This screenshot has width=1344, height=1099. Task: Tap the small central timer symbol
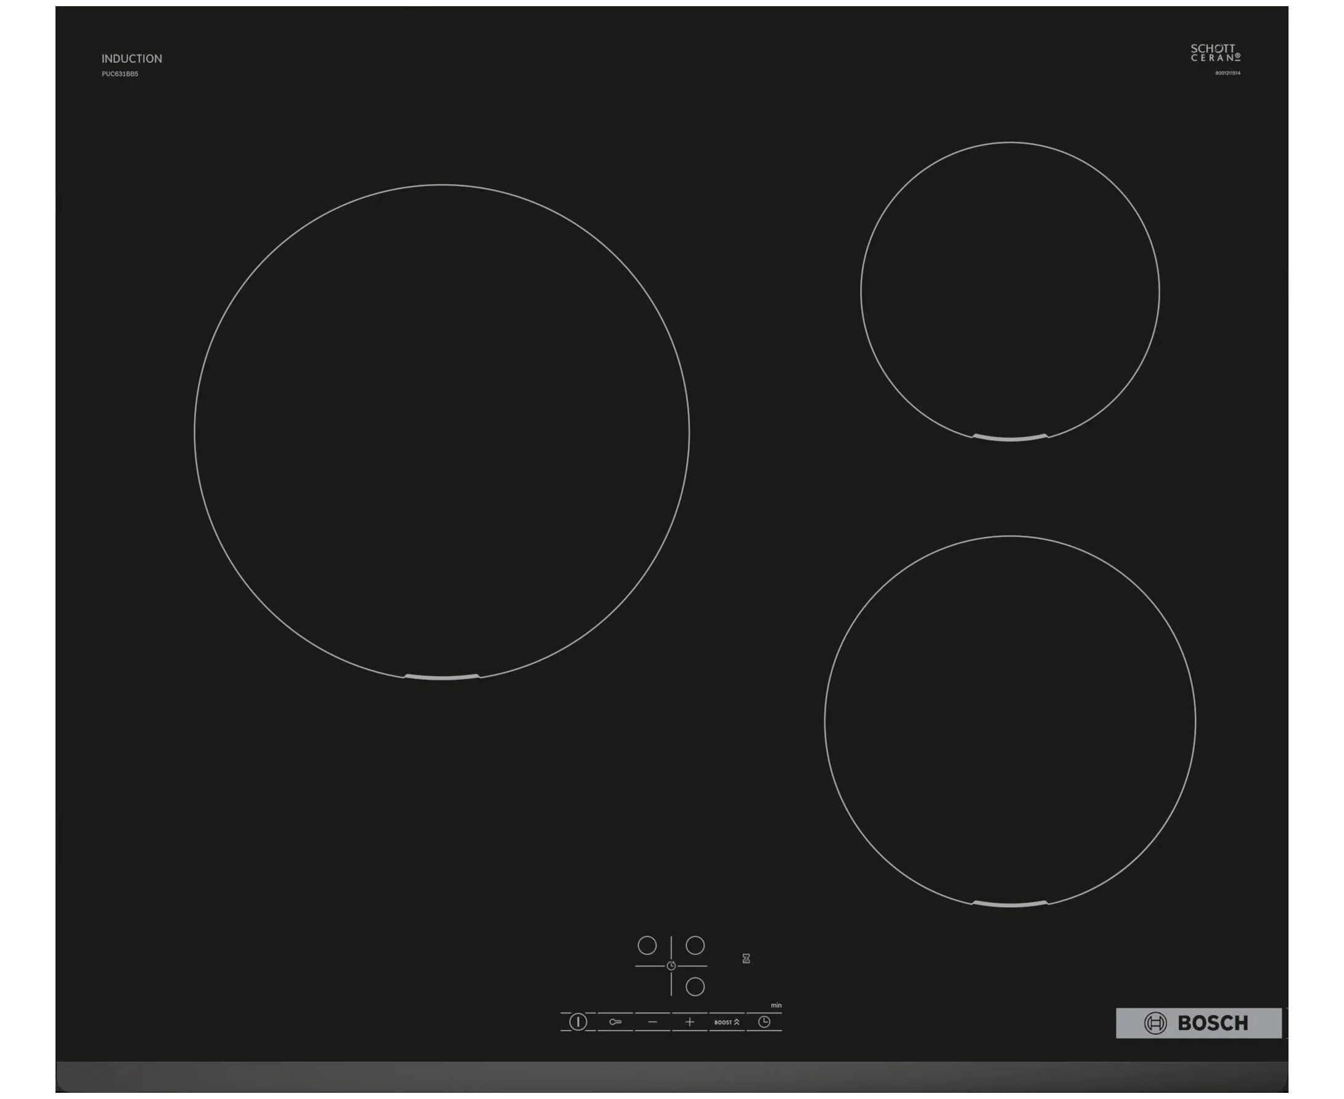tap(671, 965)
